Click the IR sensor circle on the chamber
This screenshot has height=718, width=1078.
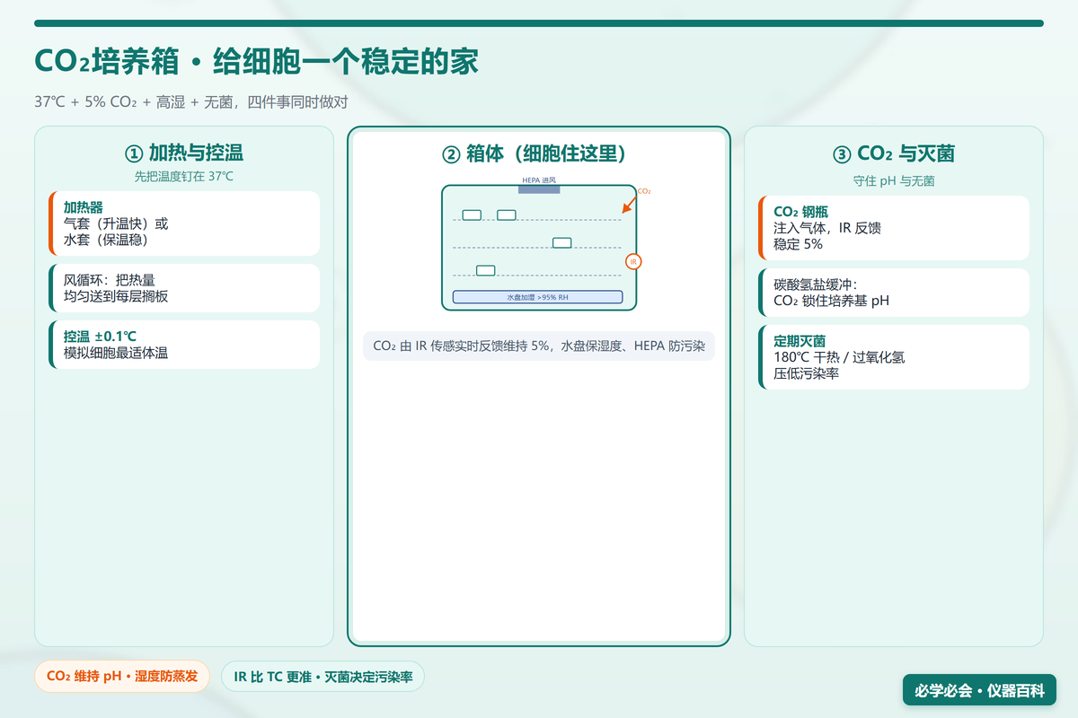pyautogui.click(x=633, y=261)
